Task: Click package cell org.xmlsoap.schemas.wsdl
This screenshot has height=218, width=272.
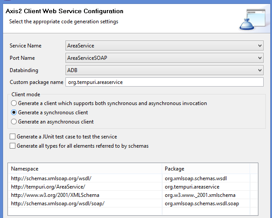Action: click(x=206, y=178)
